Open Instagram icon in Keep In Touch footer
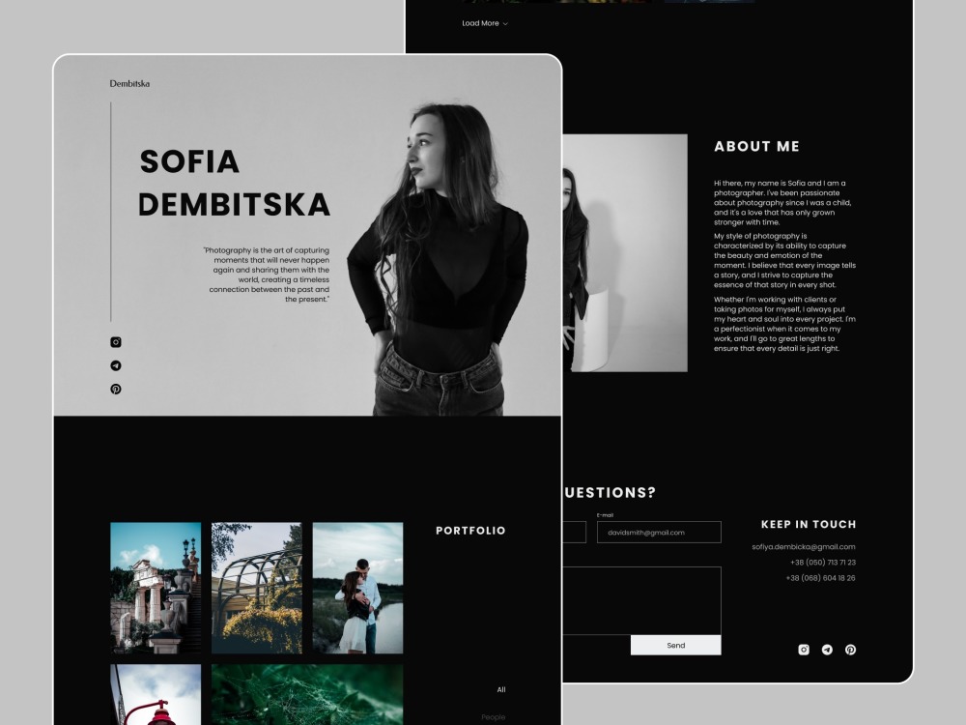 804,650
